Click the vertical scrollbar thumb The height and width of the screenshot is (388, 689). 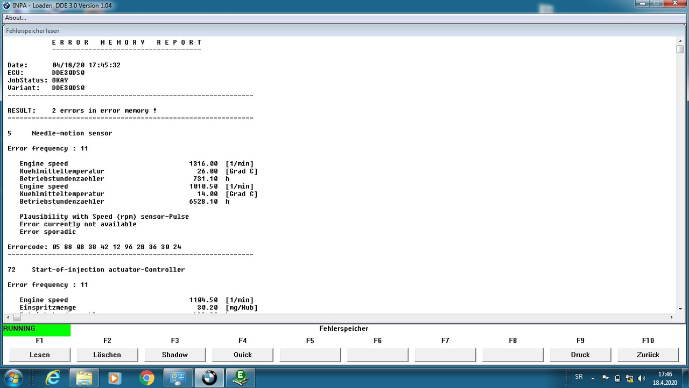click(x=680, y=49)
